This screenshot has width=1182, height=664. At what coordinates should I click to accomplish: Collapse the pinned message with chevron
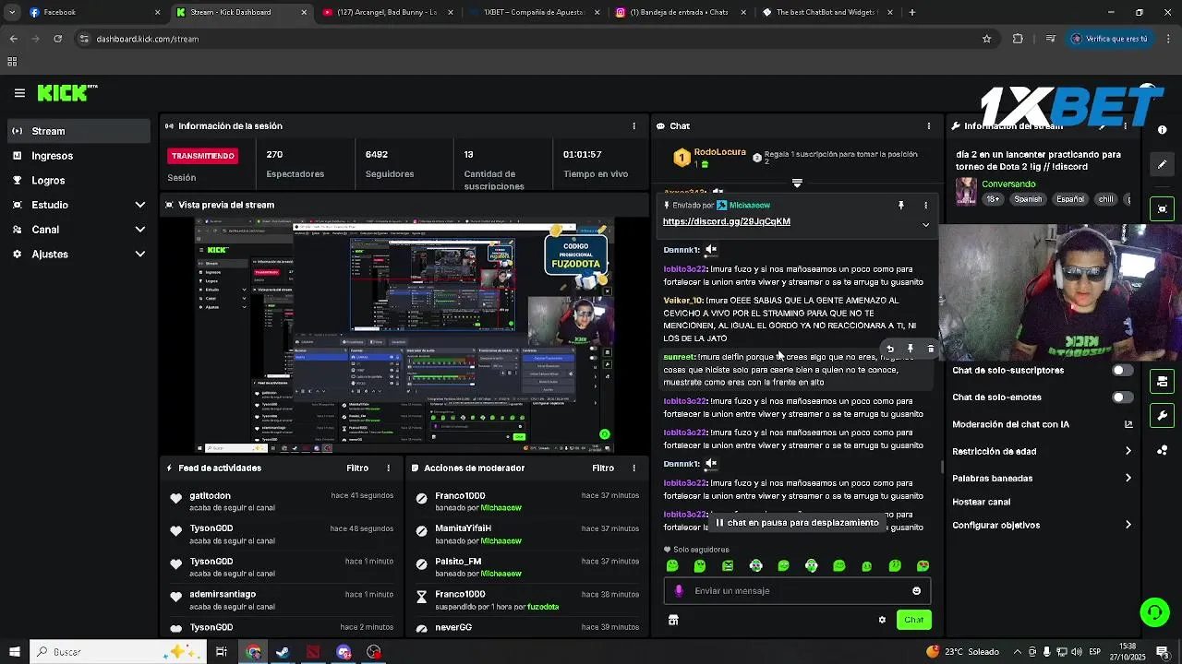[925, 224]
